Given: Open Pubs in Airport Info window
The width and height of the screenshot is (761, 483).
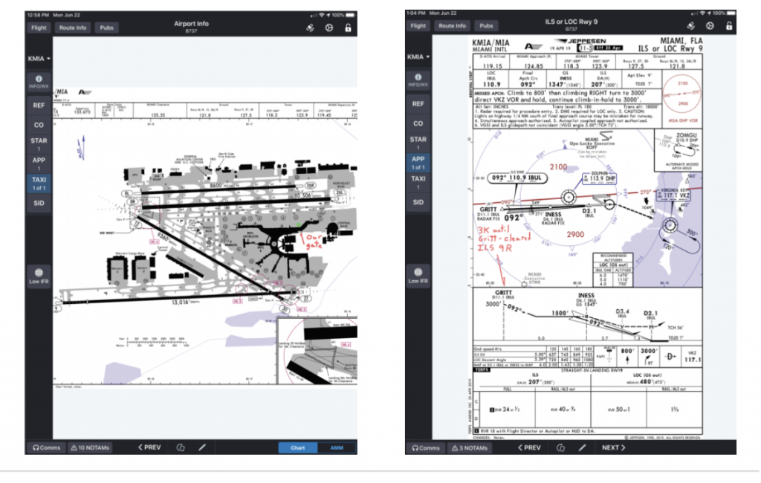Looking at the screenshot, I should click(x=107, y=27).
